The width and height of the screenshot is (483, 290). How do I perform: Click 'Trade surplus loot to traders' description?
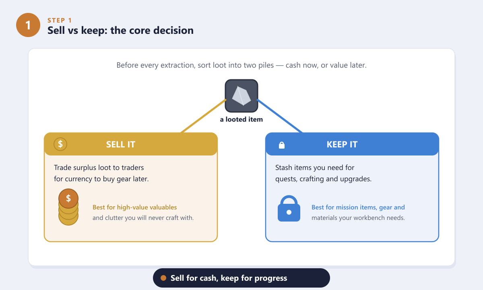click(99, 168)
